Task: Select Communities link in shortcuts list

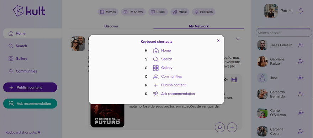Action: pyautogui.click(x=171, y=76)
